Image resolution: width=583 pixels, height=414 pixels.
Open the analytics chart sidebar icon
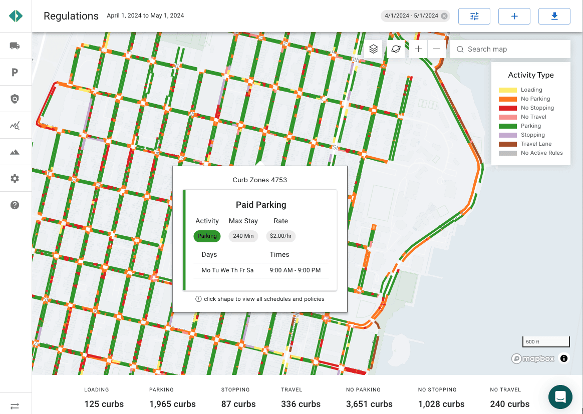(x=15, y=126)
